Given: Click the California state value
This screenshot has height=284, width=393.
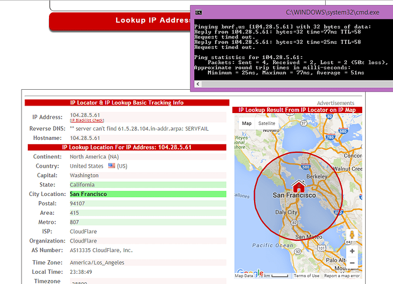Looking at the screenshot, I should (83, 185).
